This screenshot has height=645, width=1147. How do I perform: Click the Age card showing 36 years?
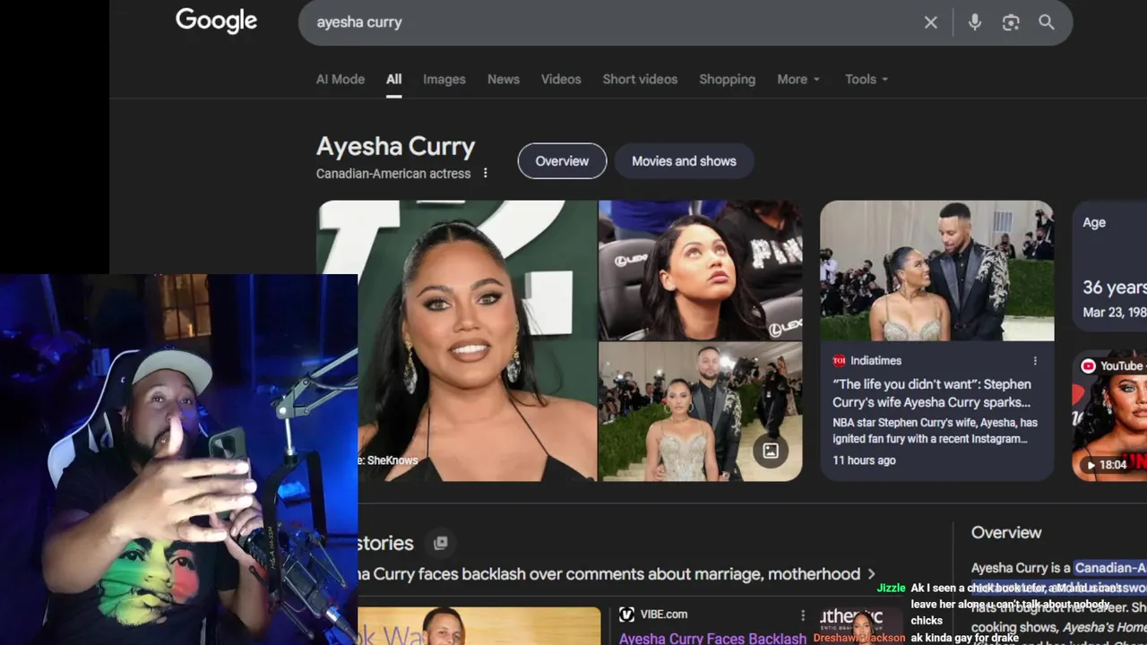click(x=1109, y=266)
